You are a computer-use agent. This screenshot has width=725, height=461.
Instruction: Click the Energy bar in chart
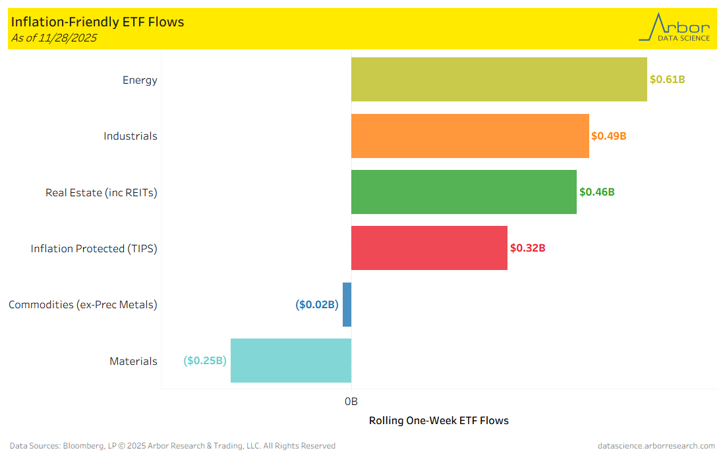499,80
